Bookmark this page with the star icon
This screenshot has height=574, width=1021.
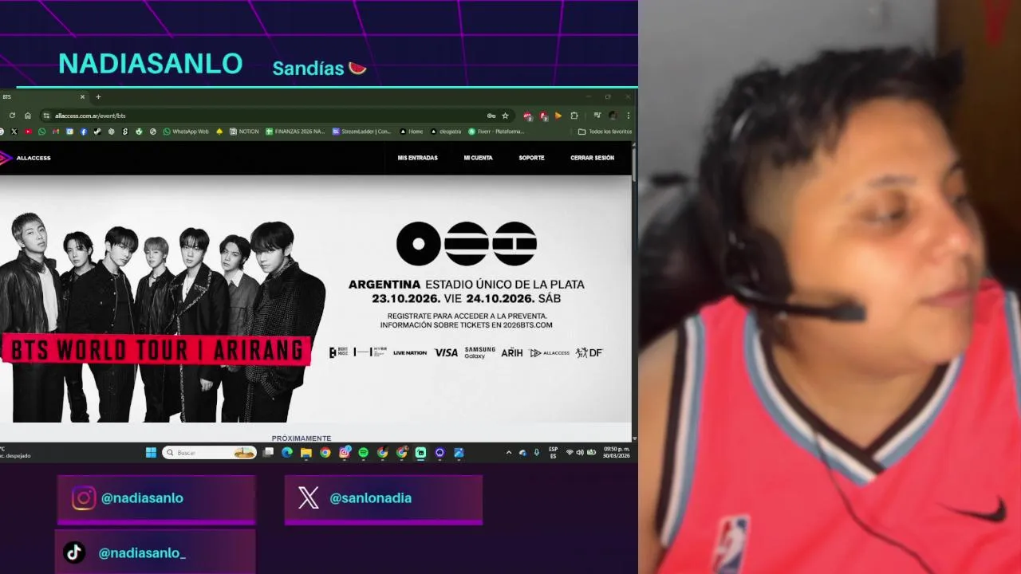point(505,116)
